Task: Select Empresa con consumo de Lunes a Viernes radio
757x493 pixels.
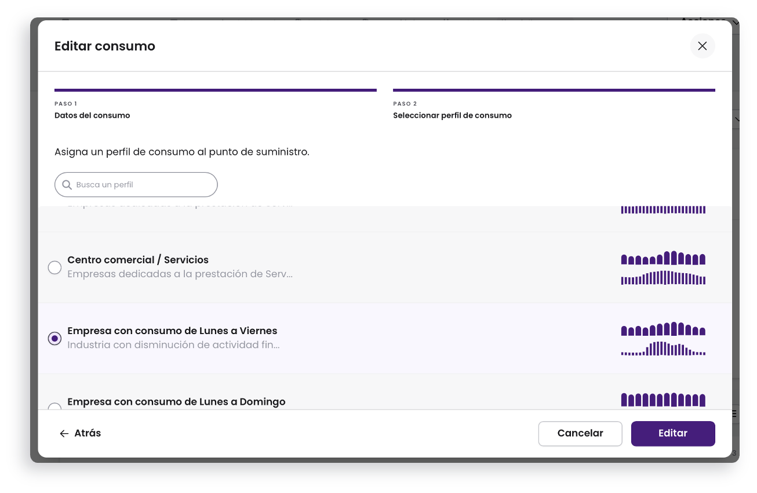Action: [54, 338]
